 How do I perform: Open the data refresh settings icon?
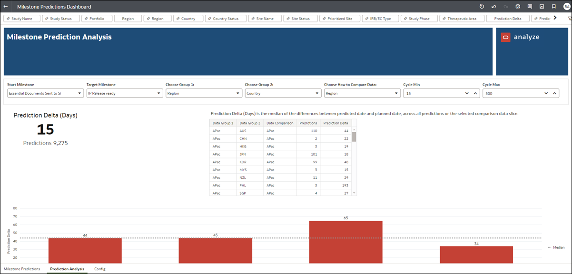pyautogui.click(x=518, y=7)
